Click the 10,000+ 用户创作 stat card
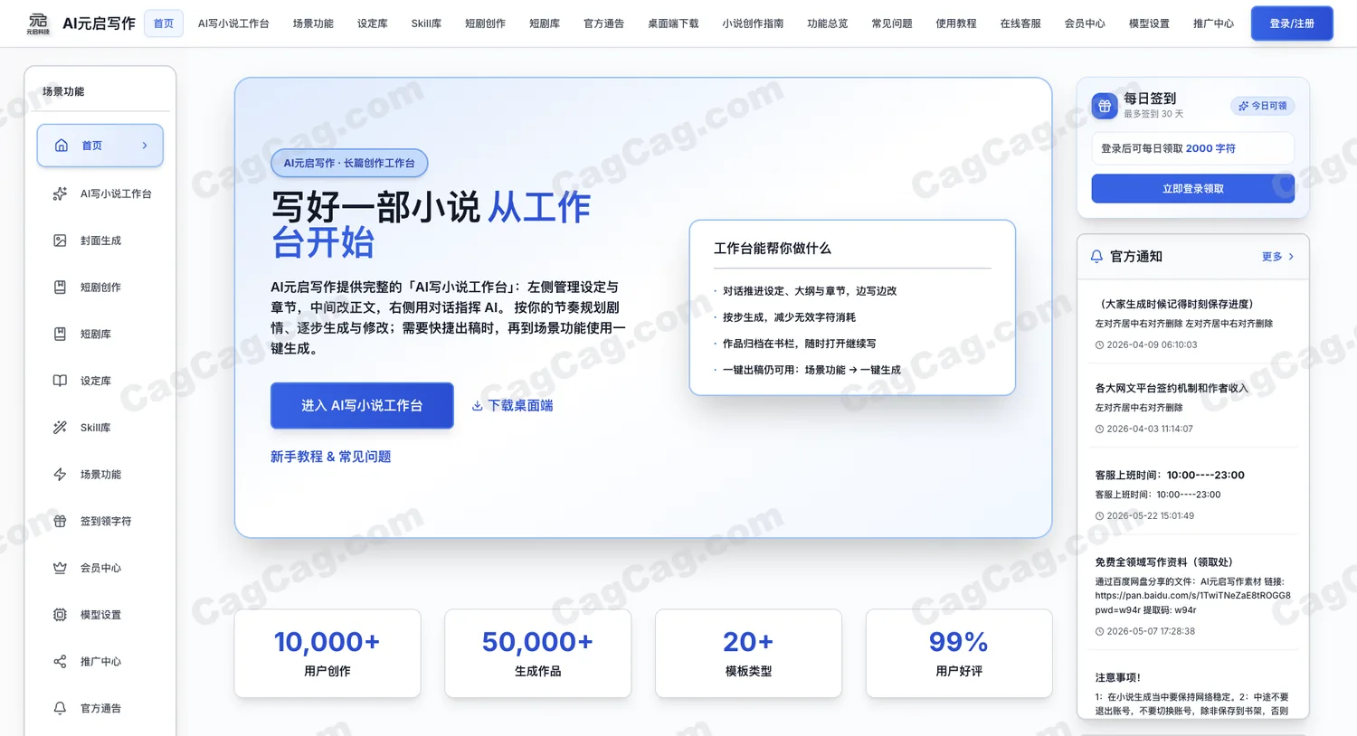1357x736 pixels. pyautogui.click(x=327, y=653)
